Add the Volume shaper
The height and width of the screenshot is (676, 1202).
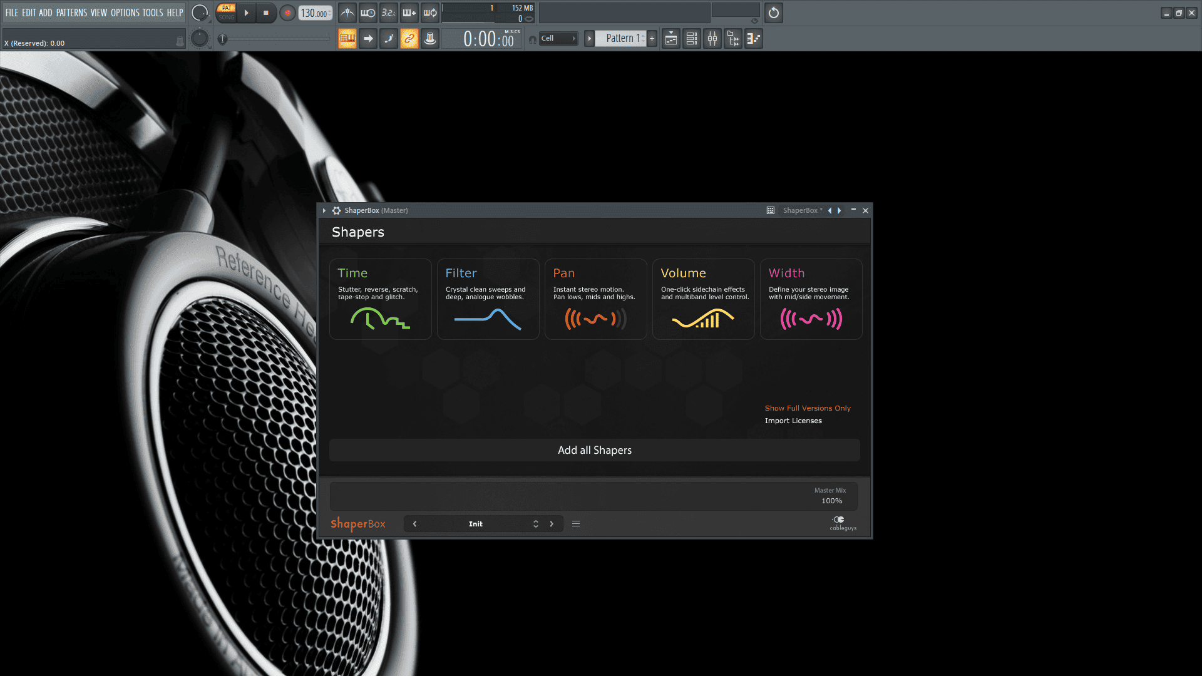(704, 299)
